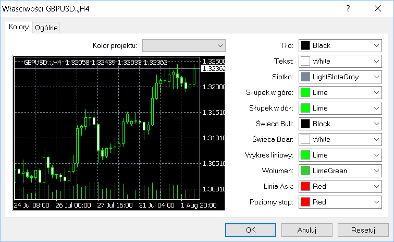
Task: Open the Ogólne tab
Action: pos(46,28)
